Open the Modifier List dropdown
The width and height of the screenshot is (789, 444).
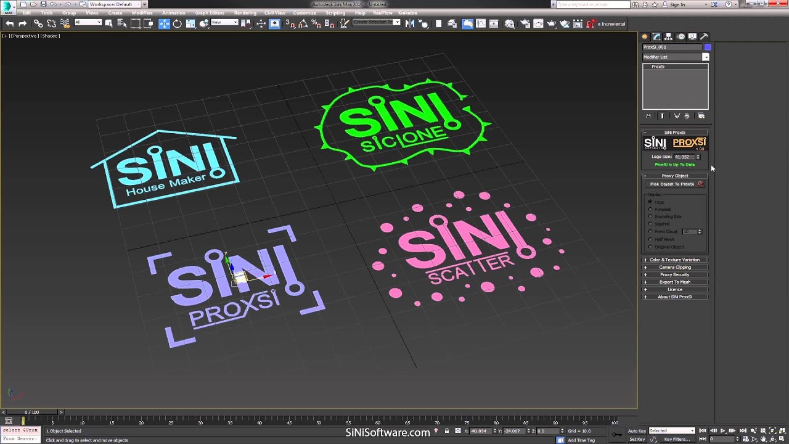click(676, 57)
